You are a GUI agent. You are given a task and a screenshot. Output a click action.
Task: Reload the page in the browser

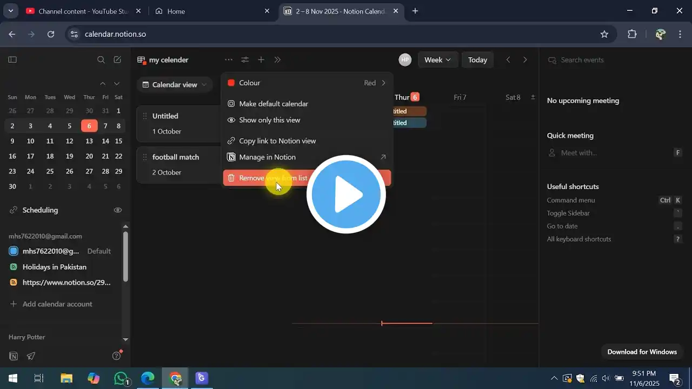[51, 34]
